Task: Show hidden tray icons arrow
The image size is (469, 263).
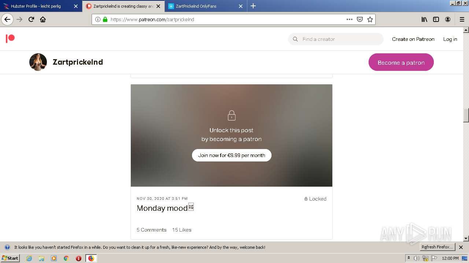Action: (409, 258)
